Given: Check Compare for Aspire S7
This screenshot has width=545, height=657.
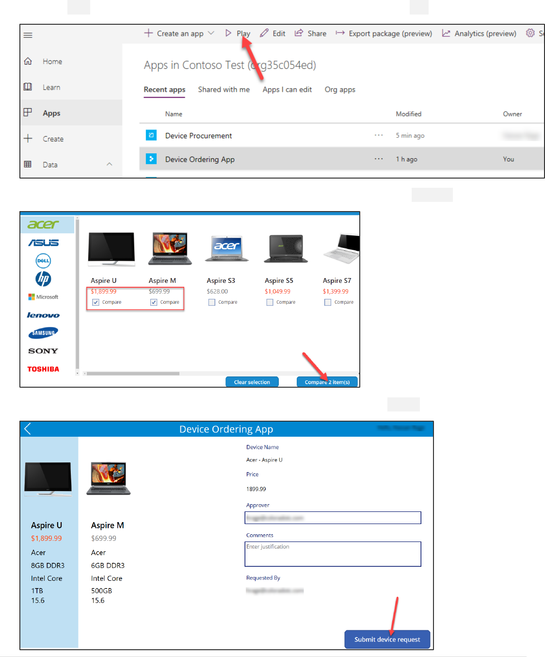Looking at the screenshot, I should coord(328,302).
